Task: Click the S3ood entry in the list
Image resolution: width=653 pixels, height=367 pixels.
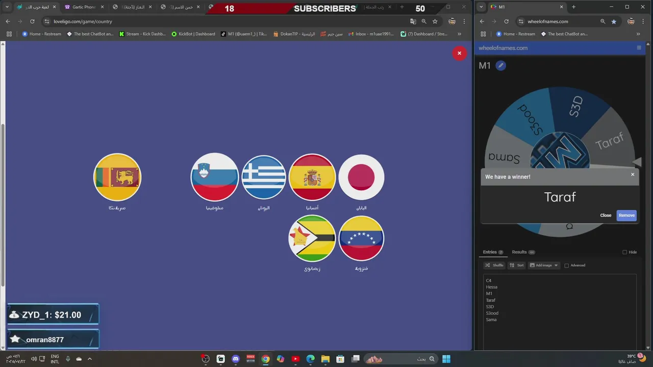Action: tap(492, 313)
